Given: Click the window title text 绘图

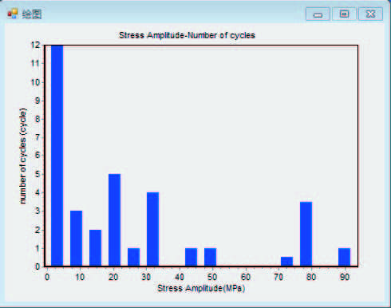Looking at the screenshot, I should 32,14.
